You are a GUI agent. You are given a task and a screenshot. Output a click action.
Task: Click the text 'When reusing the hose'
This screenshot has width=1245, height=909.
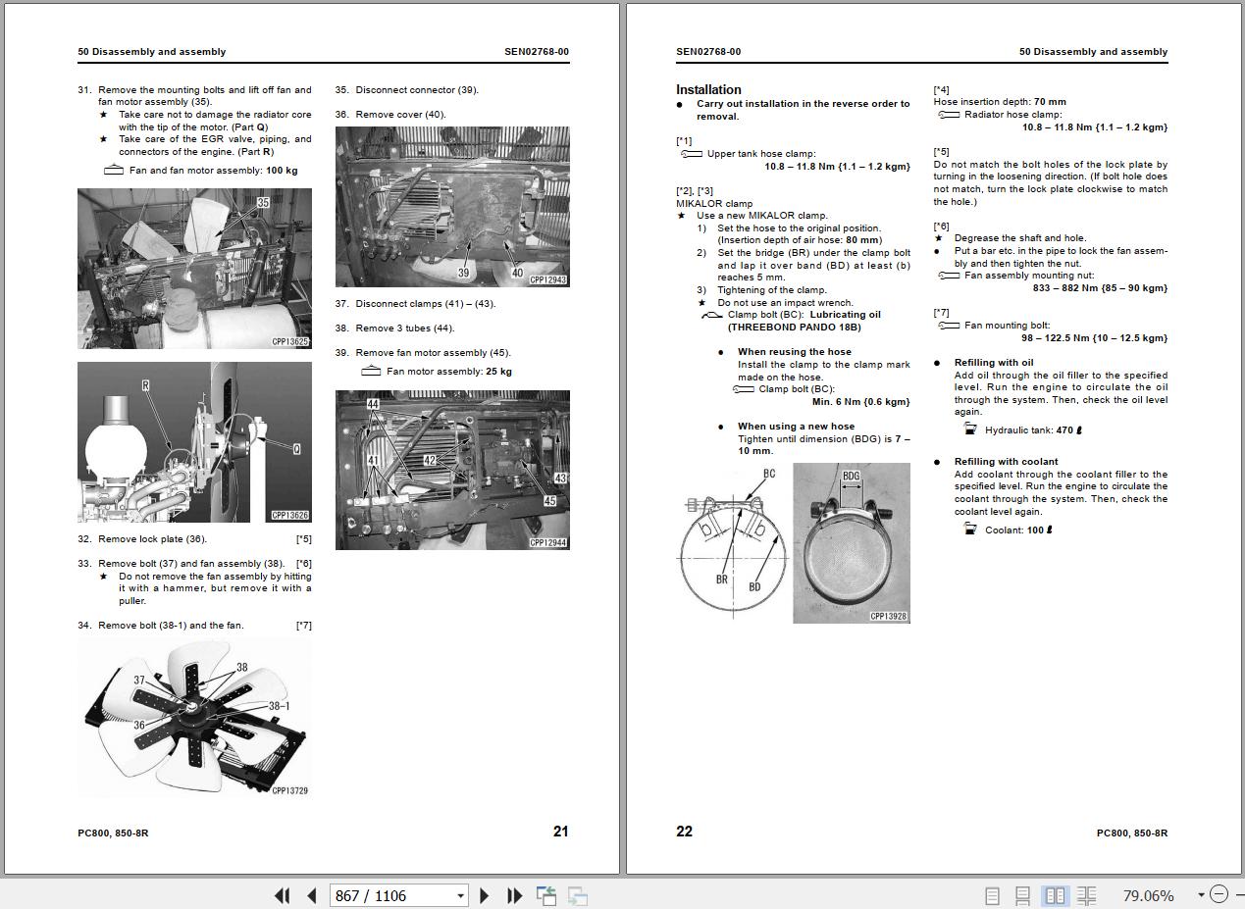(x=795, y=352)
